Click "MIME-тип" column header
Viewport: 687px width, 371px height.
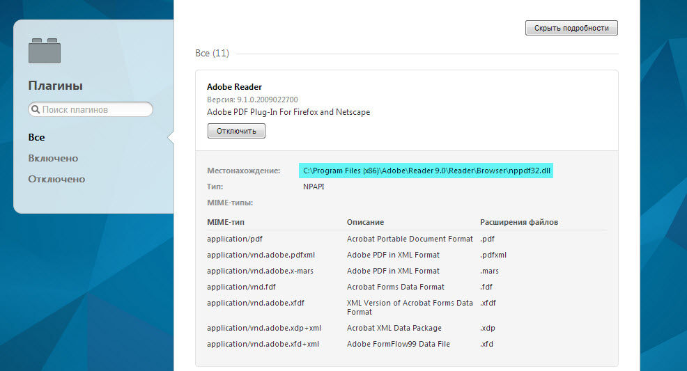[x=226, y=222]
